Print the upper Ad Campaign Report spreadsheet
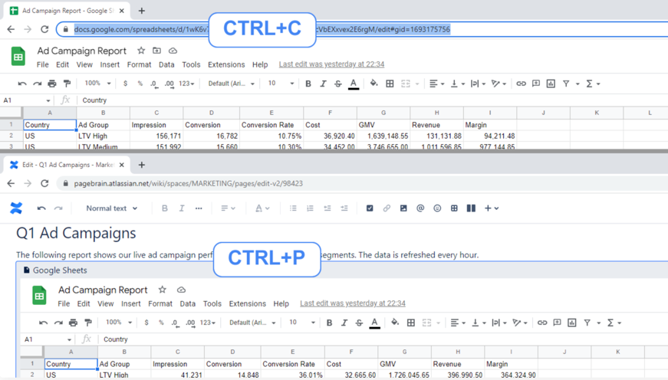668x380 pixels. tap(52, 84)
